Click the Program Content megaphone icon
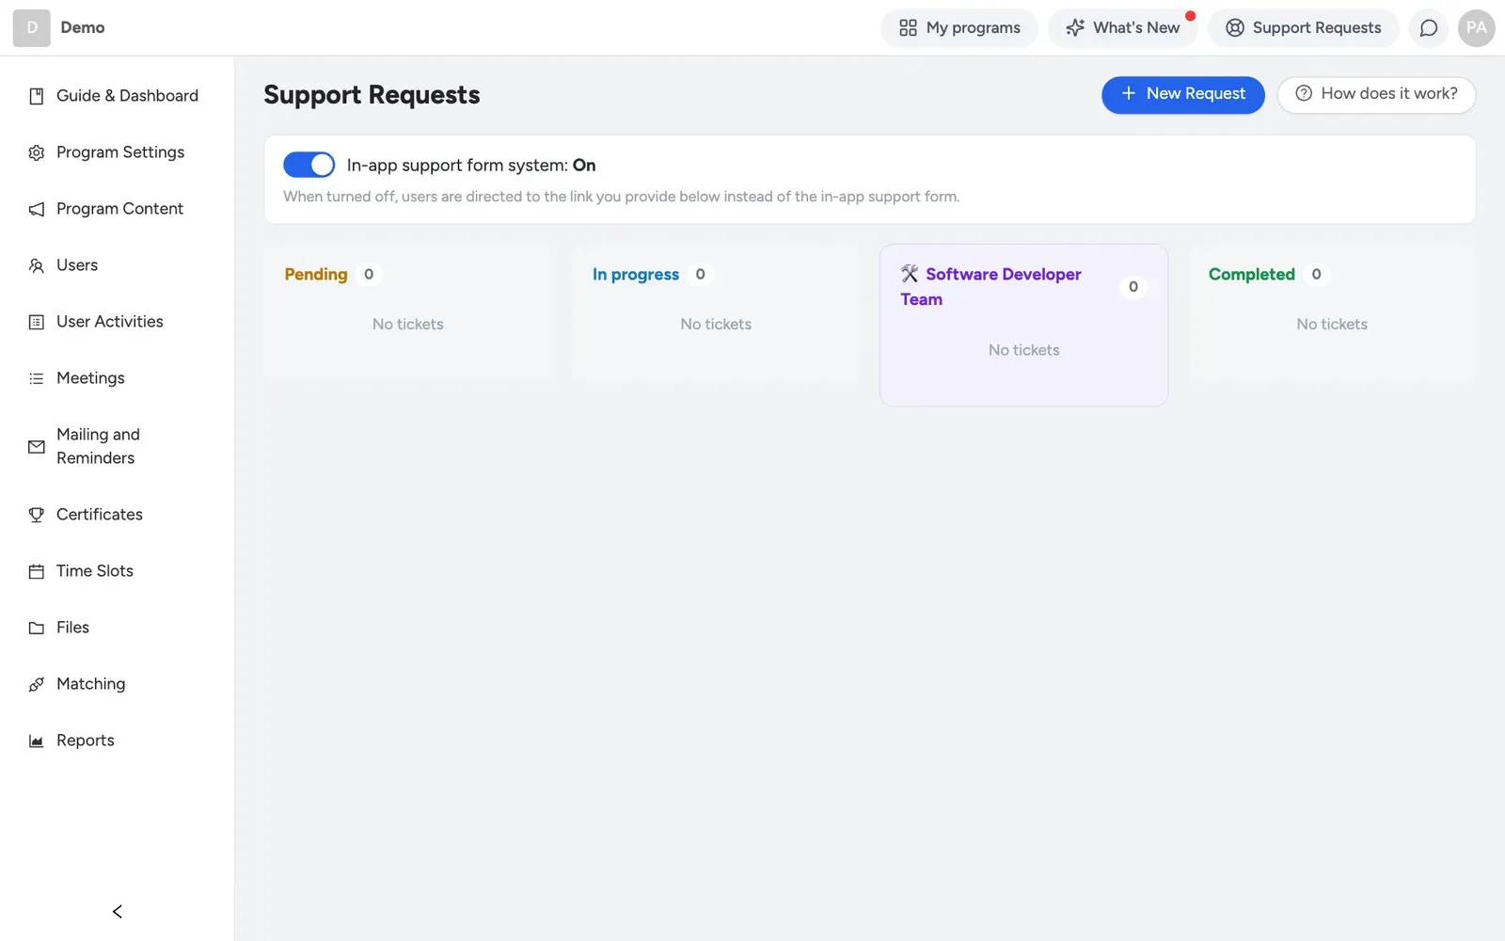1505x941 pixels. coord(37,209)
